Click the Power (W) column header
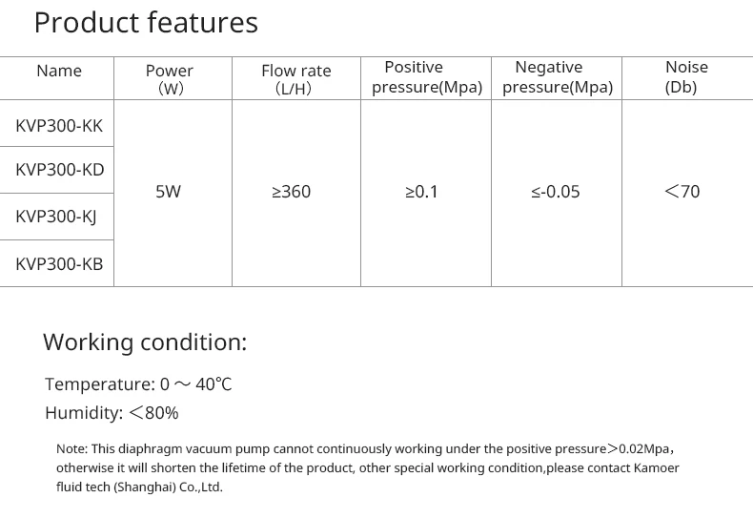 click(x=170, y=79)
